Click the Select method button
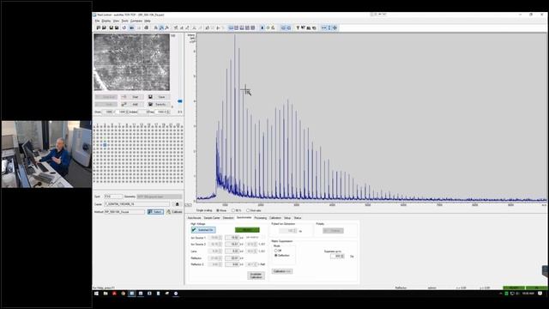The height and width of the screenshot is (309, 549). click(x=155, y=212)
